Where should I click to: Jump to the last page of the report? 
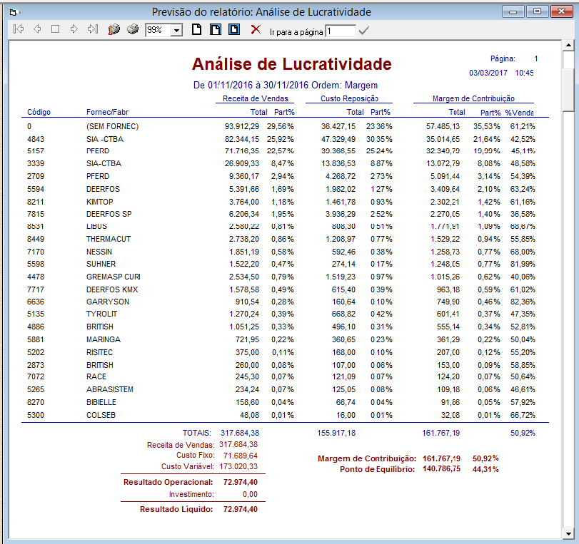tap(92, 29)
